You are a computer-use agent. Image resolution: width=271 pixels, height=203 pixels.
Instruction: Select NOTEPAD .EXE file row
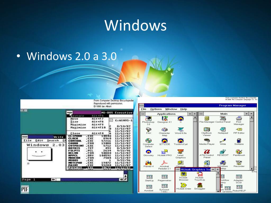coord(99,163)
